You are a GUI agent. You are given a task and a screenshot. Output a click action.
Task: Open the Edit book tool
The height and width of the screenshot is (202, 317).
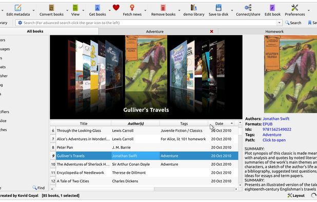(272, 10)
